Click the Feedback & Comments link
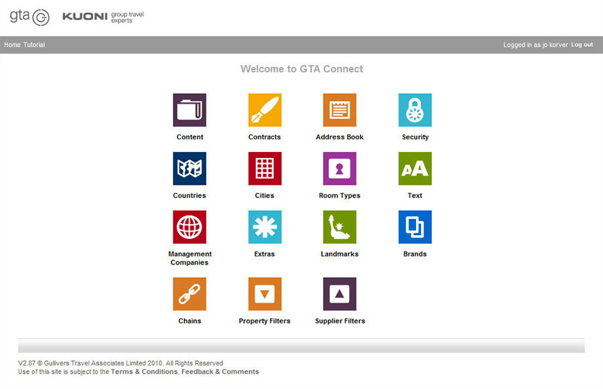The width and height of the screenshot is (603, 389). coord(220,372)
